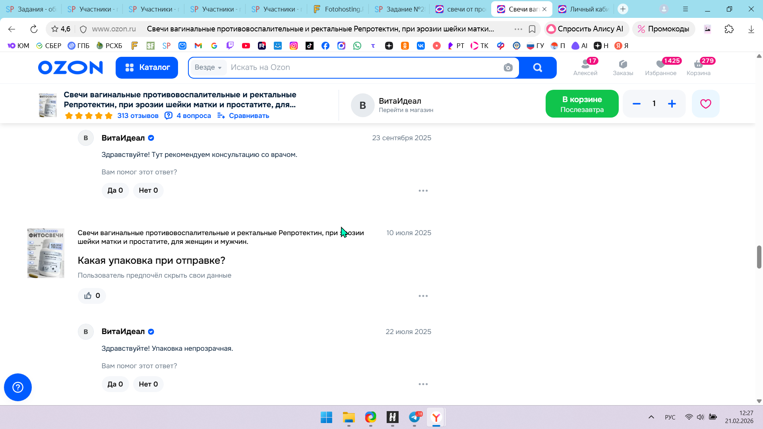The image size is (763, 429).
Task: Open Заказы orders icon
Action: (623, 67)
